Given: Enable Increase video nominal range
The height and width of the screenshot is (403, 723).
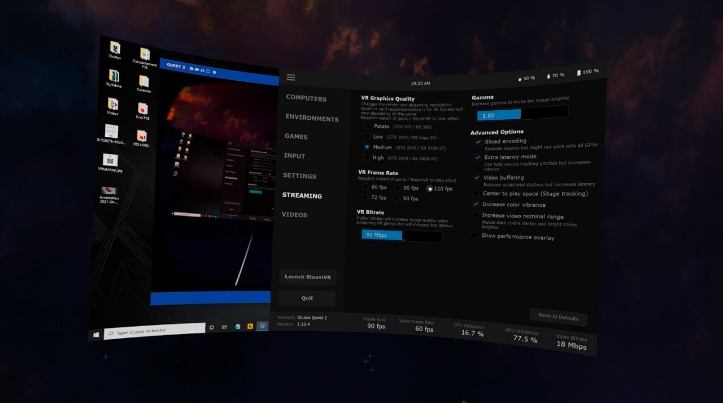Looking at the screenshot, I should [475, 215].
